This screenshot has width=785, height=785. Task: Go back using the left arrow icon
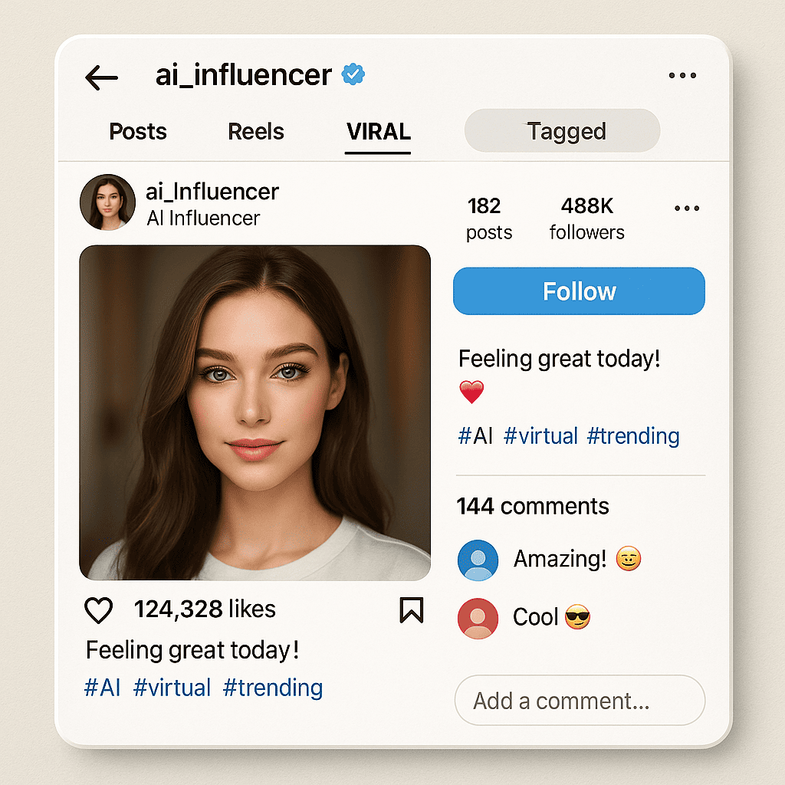point(102,77)
